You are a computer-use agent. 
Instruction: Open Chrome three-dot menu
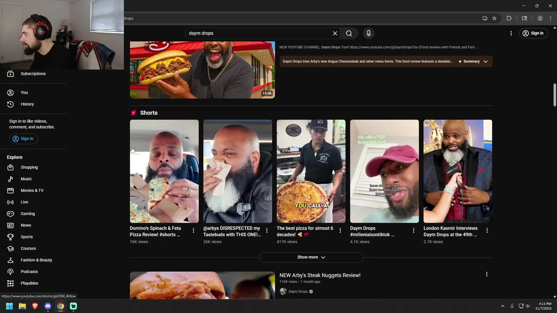(x=550, y=18)
